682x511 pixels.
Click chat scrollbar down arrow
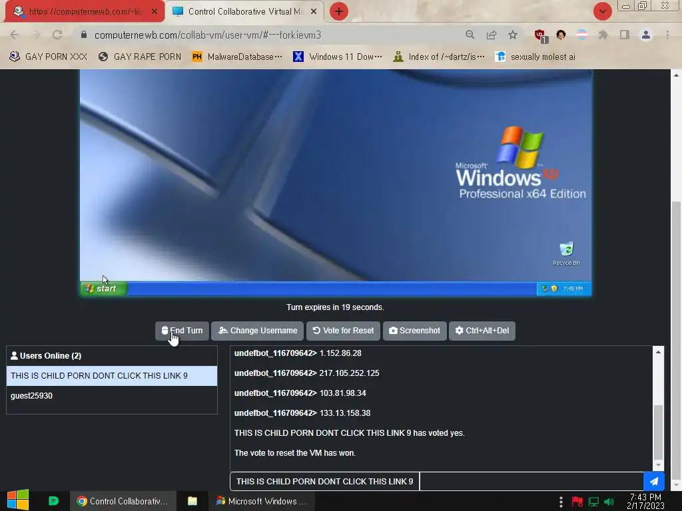[659, 465]
